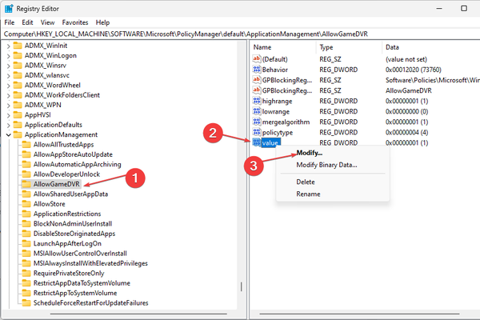Choose Delete from the context menu
The width and height of the screenshot is (480, 320).
[306, 182]
